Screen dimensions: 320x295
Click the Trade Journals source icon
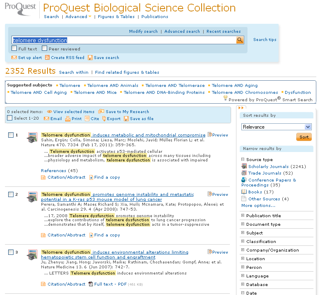[244, 173]
